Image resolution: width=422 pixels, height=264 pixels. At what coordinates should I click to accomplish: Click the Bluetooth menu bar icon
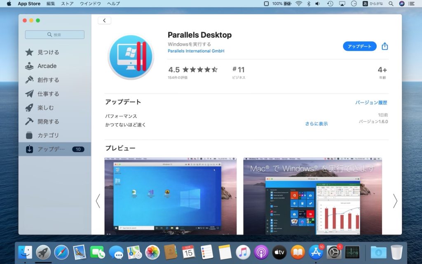pos(309,3)
